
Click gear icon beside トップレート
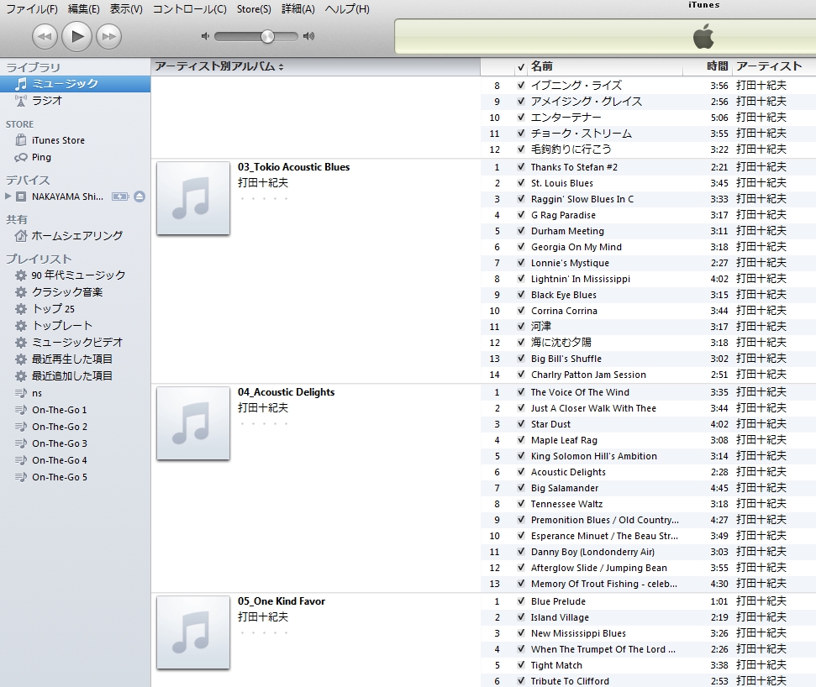pyautogui.click(x=21, y=326)
